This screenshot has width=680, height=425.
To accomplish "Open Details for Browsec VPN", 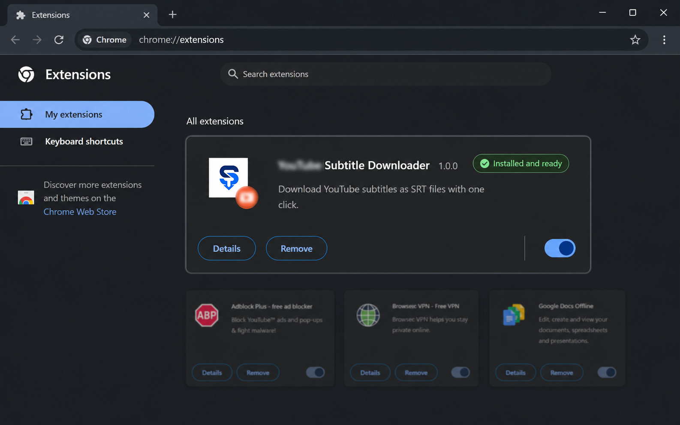I will click(x=370, y=373).
